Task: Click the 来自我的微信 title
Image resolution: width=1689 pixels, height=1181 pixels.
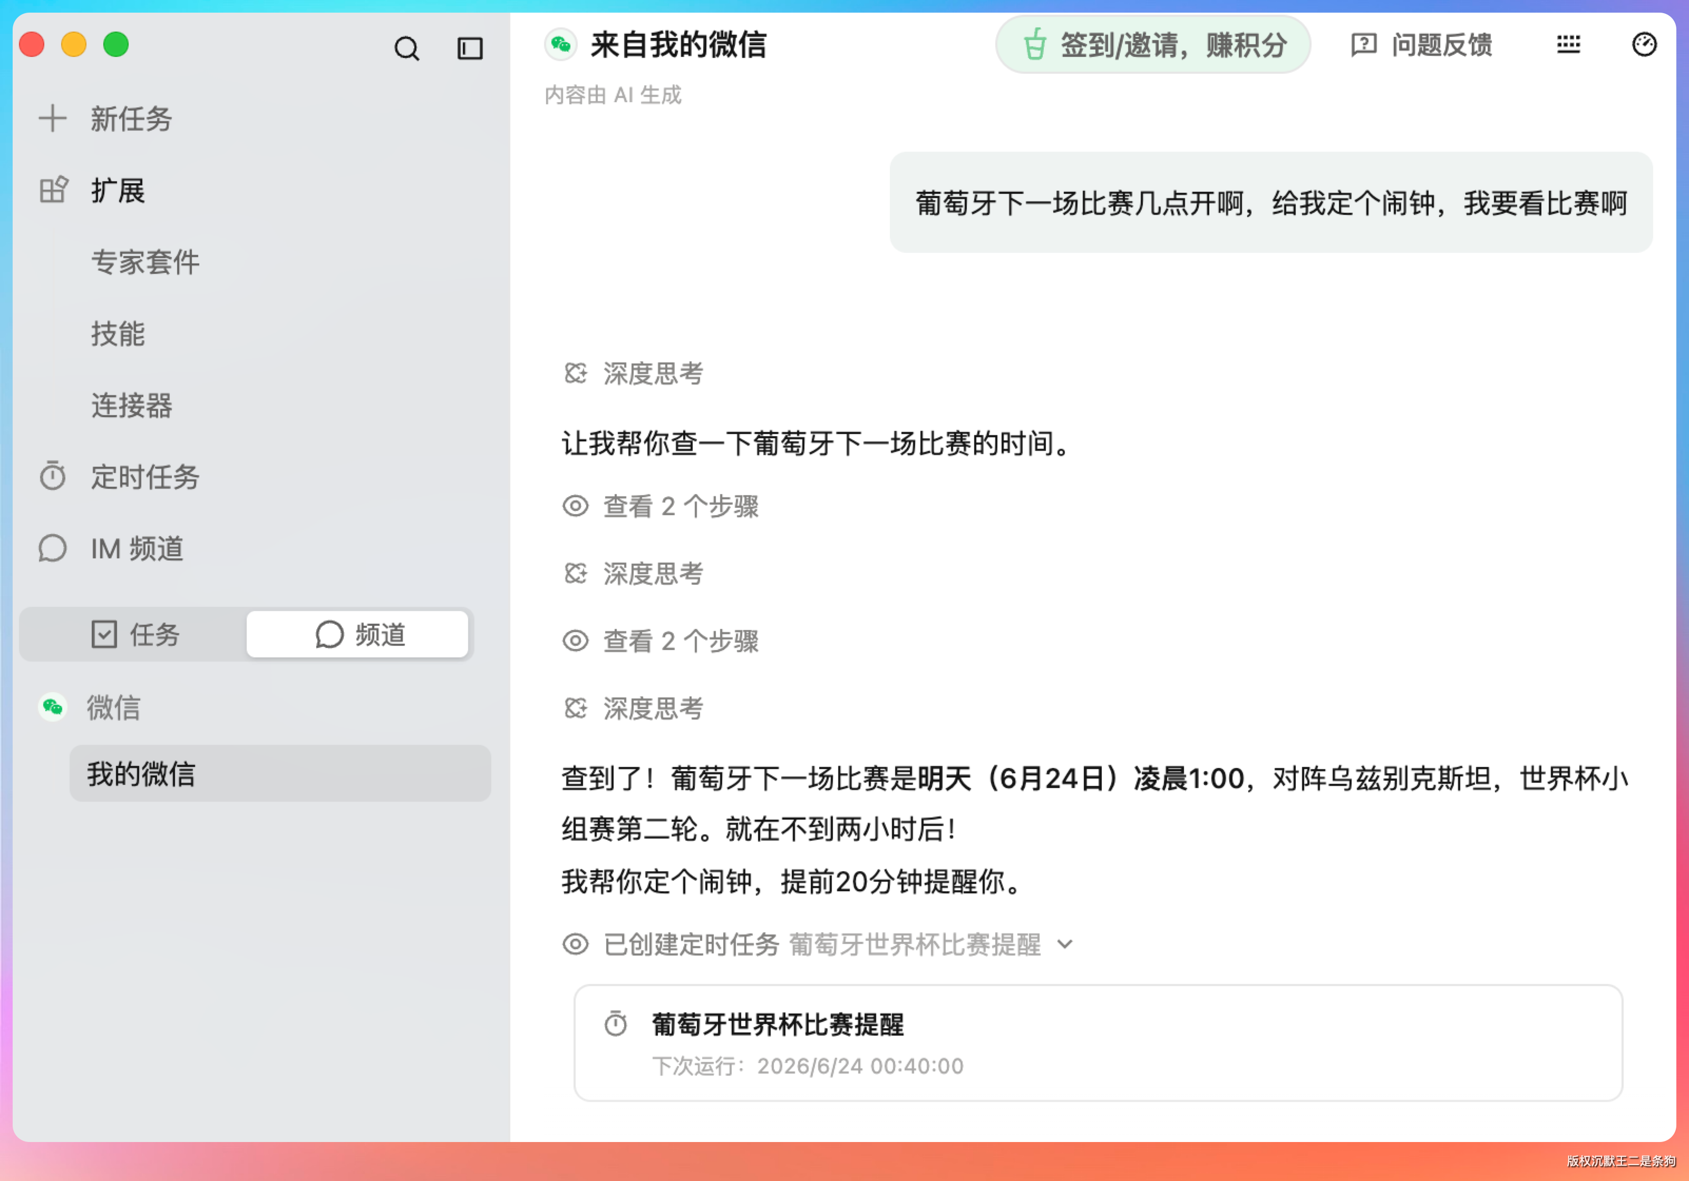Action: tap(679, 45)
